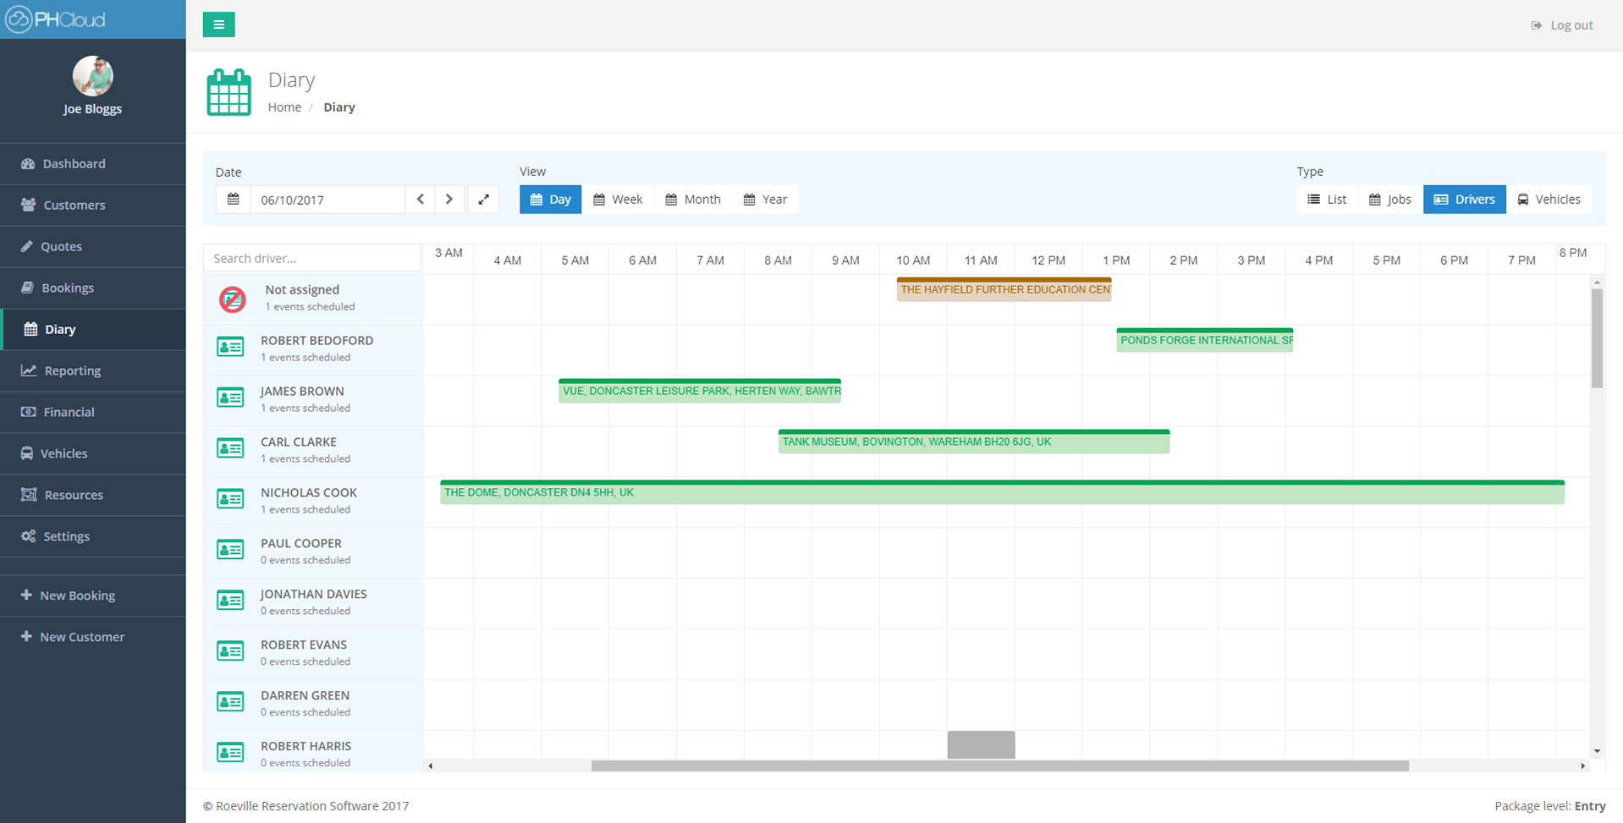
Task: Click Vehicles bus icon in sidebar
Action: pos(27,454)
